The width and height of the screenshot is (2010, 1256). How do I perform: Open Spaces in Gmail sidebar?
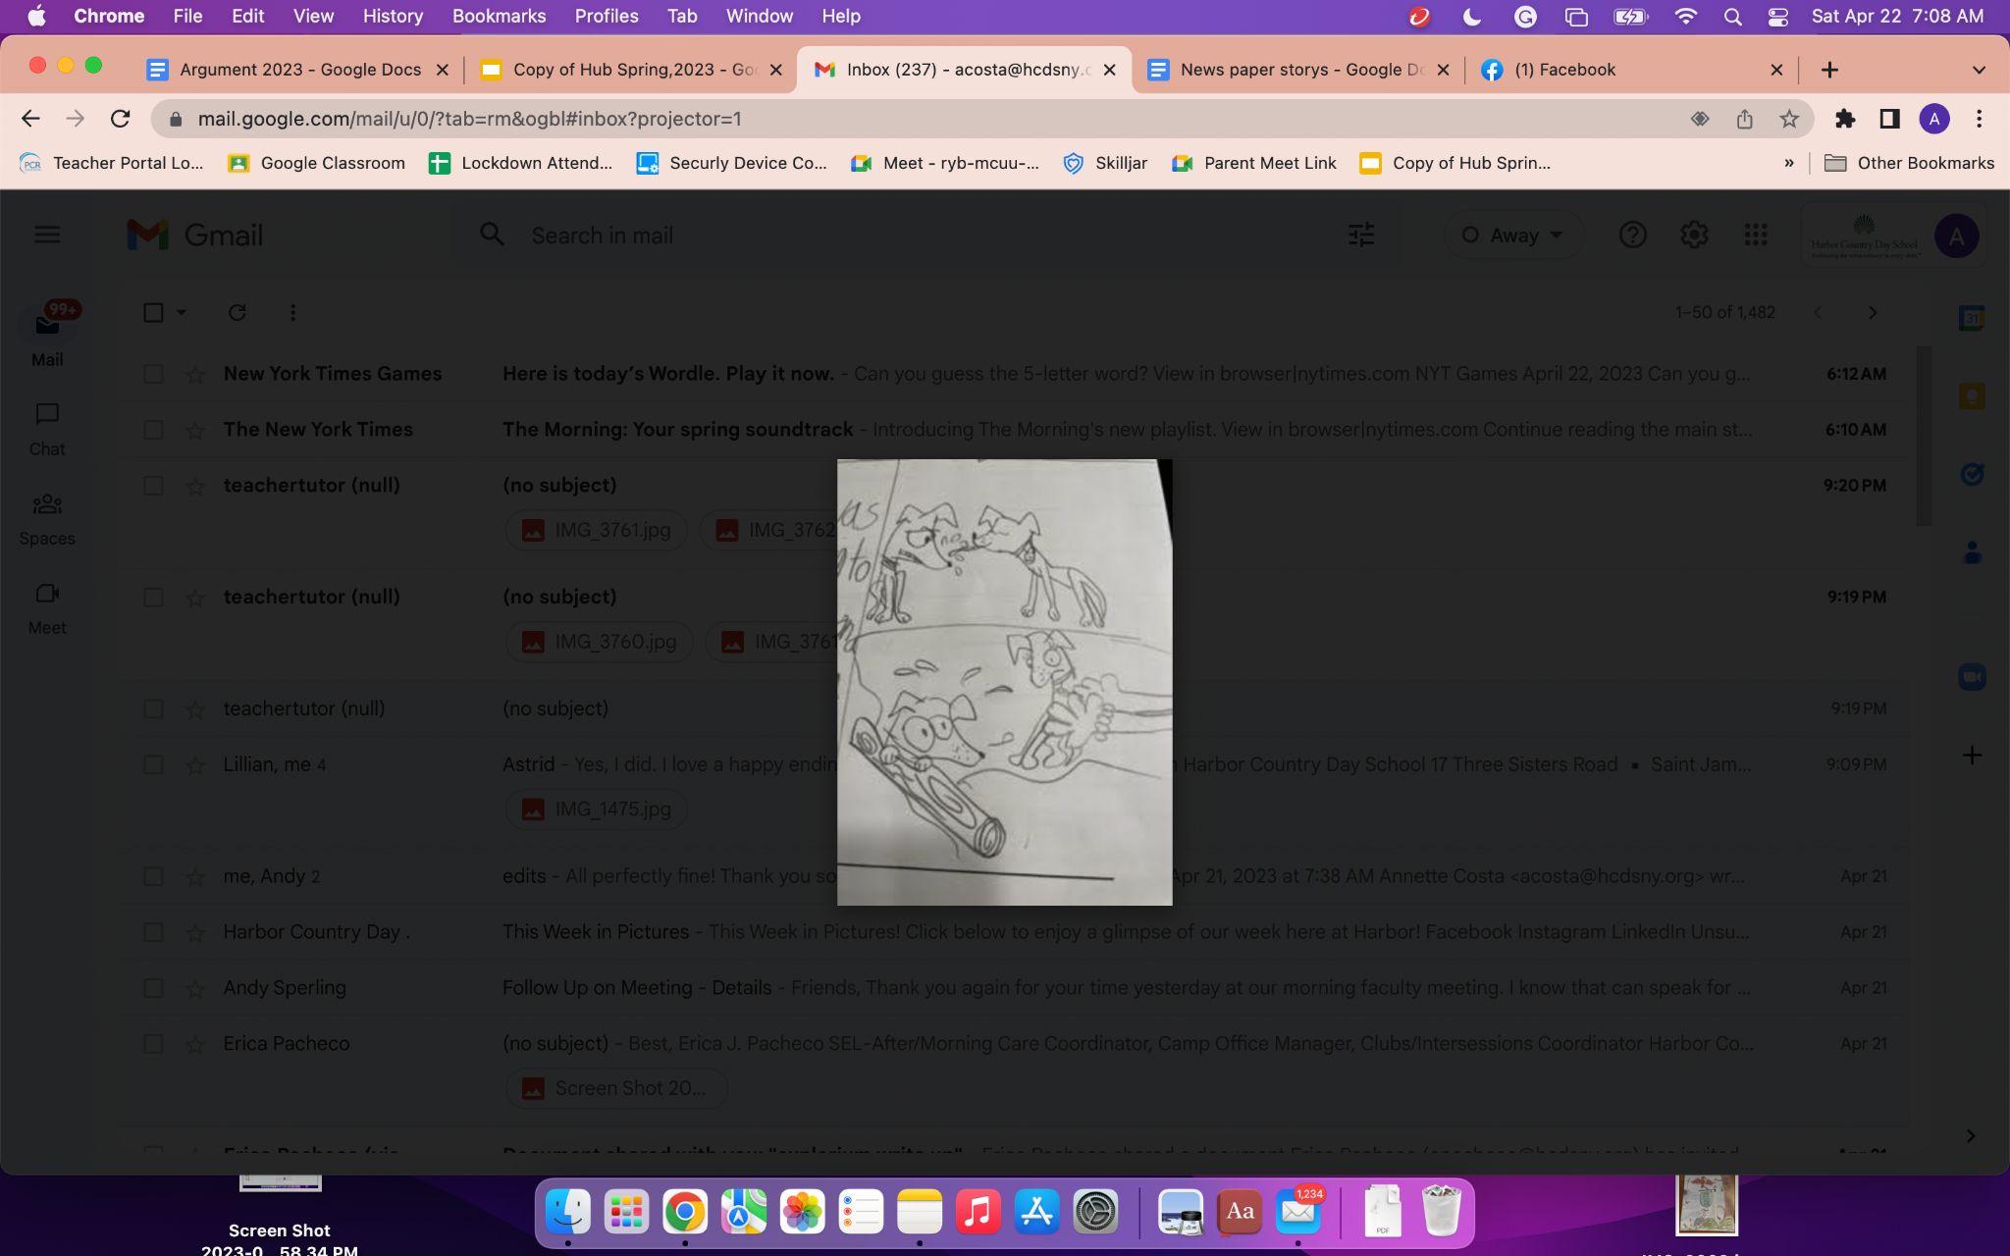[x=47, y=519]
